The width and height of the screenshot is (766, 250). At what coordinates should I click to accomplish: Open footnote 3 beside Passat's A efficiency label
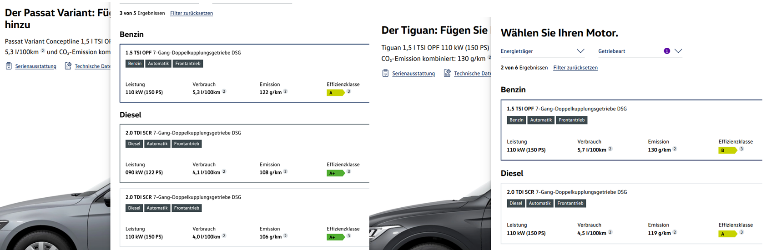click(349, 91)
